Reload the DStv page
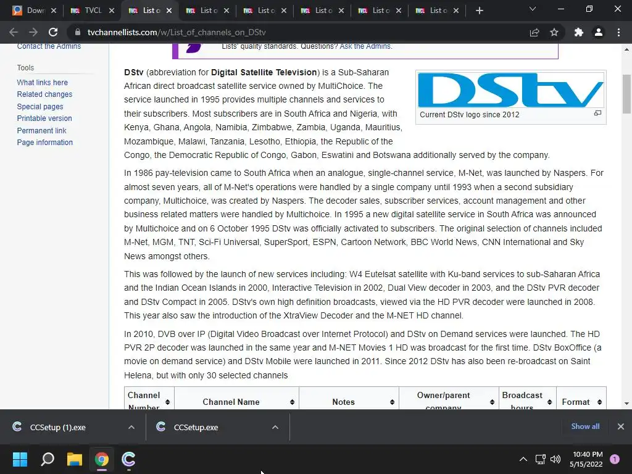 [x=53, y=32]
